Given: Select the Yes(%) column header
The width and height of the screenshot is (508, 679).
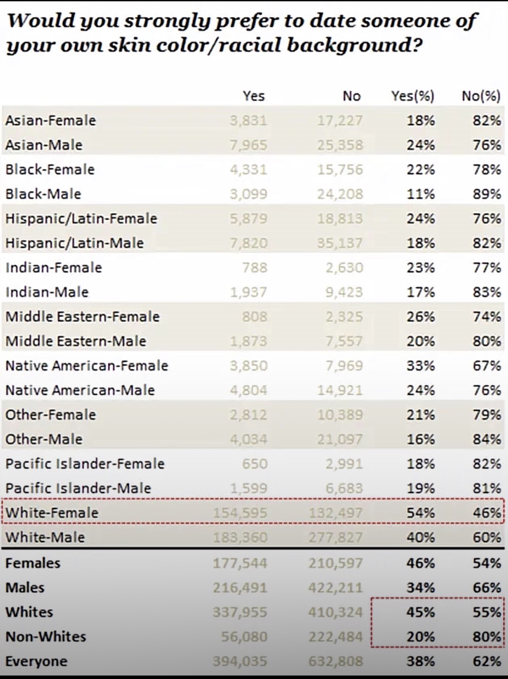Looking at the screenshot, I should click(x=412, y=96).
